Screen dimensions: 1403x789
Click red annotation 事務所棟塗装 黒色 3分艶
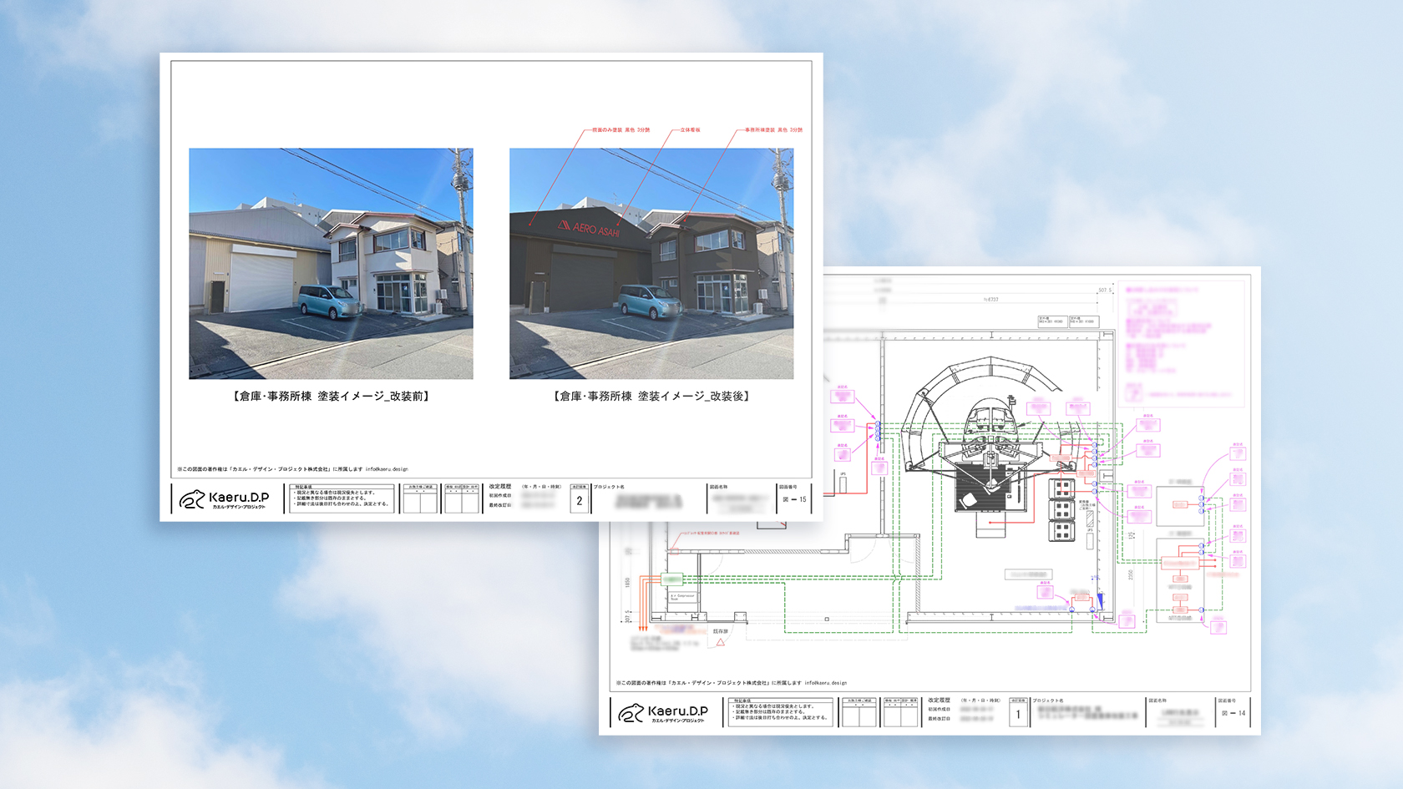pos(773,130)
